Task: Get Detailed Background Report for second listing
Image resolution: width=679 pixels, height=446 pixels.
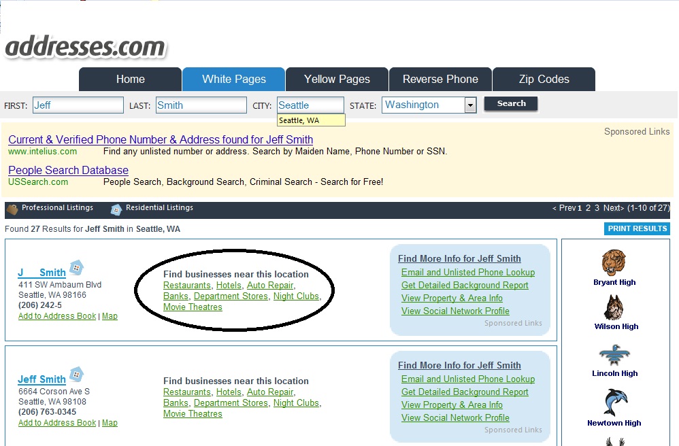Action: (x=465, y=392)
